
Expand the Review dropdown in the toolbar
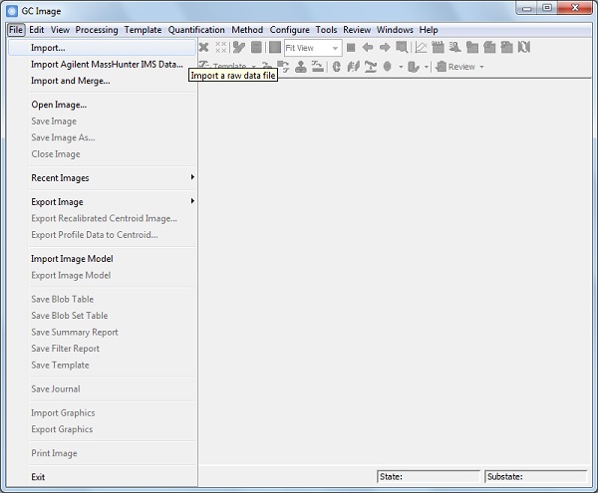481,67
